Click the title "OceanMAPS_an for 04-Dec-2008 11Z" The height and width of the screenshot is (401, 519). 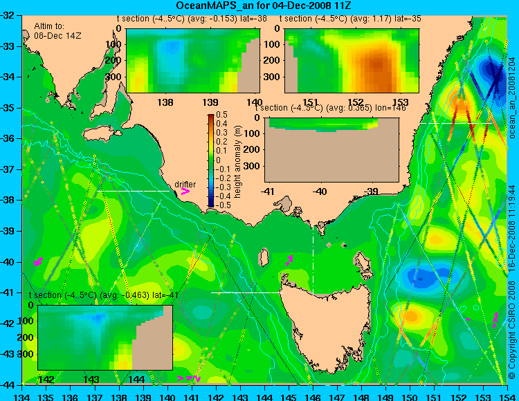click(x=264, y=6)
